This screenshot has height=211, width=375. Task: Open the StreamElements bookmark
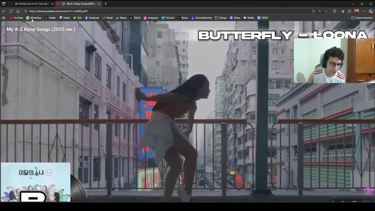click(202, 18)
